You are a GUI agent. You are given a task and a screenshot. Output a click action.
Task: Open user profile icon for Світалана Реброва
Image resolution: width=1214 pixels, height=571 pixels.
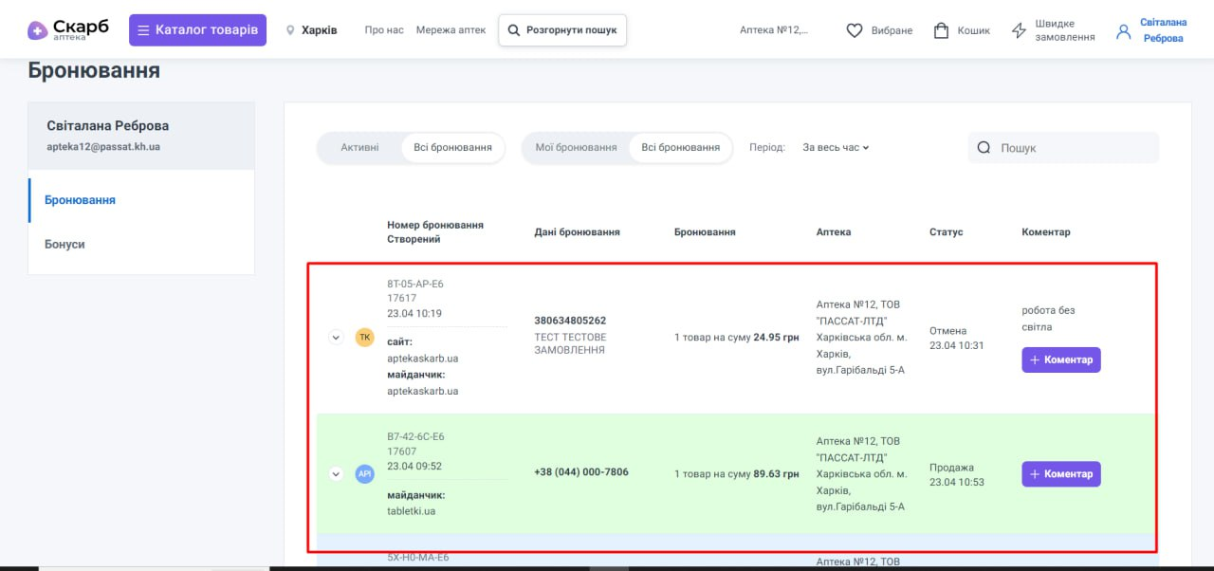pos(1124,31)
